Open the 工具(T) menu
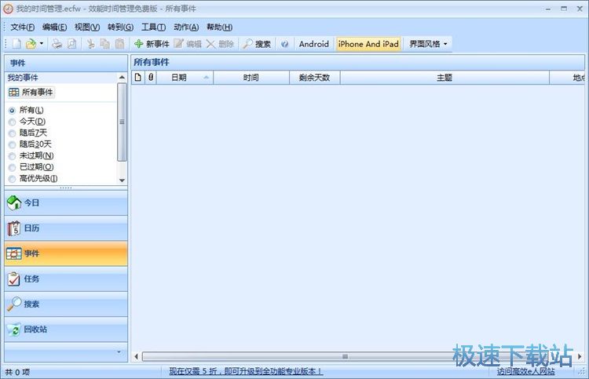 point(153,27)
